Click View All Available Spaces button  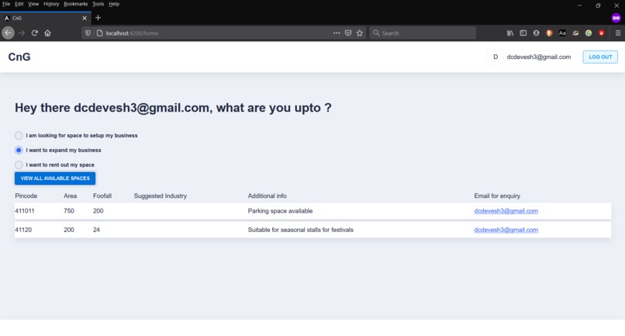click(x=55, y=178)
